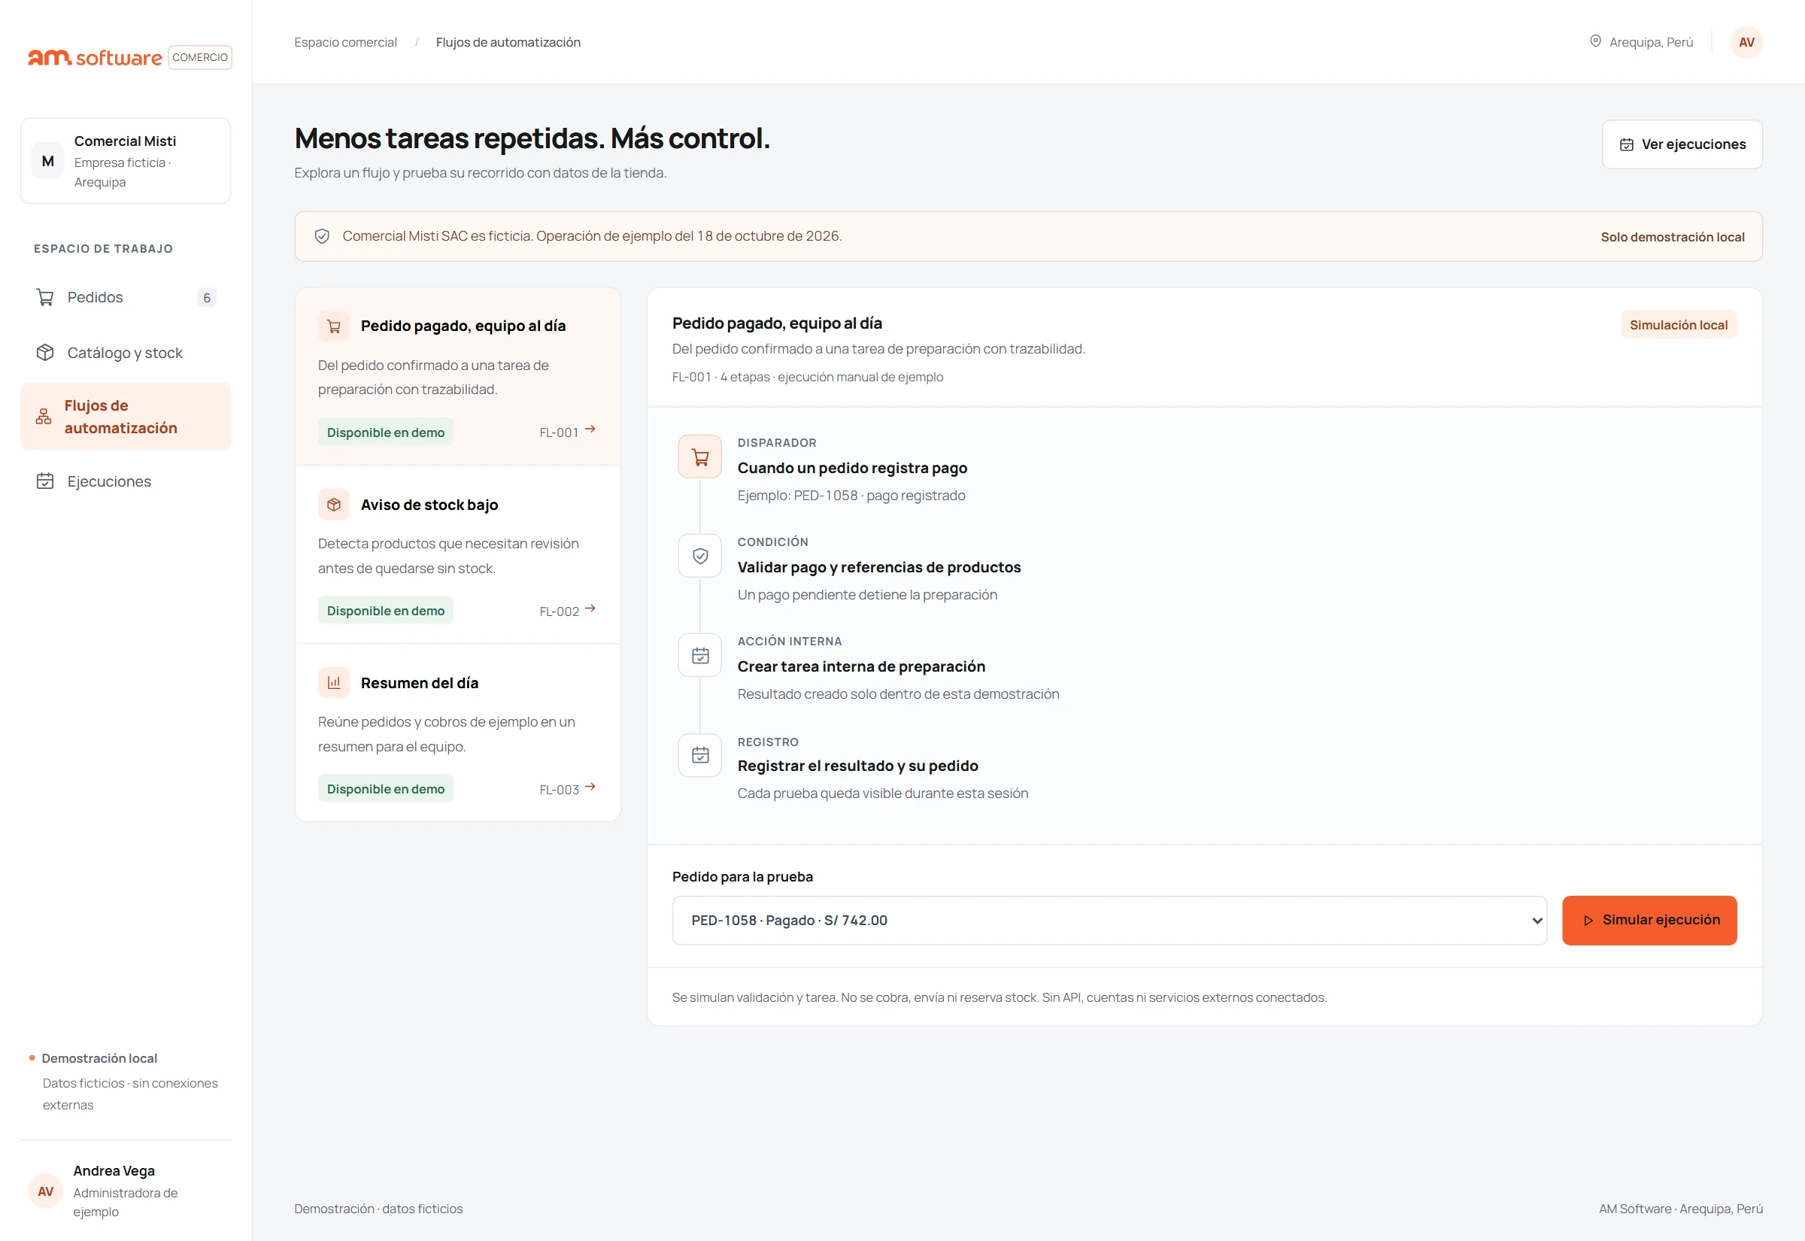Open the AV avatar in top bar
Image resolution: width=1805 pixels, height=1241 pixels.
1746,42
